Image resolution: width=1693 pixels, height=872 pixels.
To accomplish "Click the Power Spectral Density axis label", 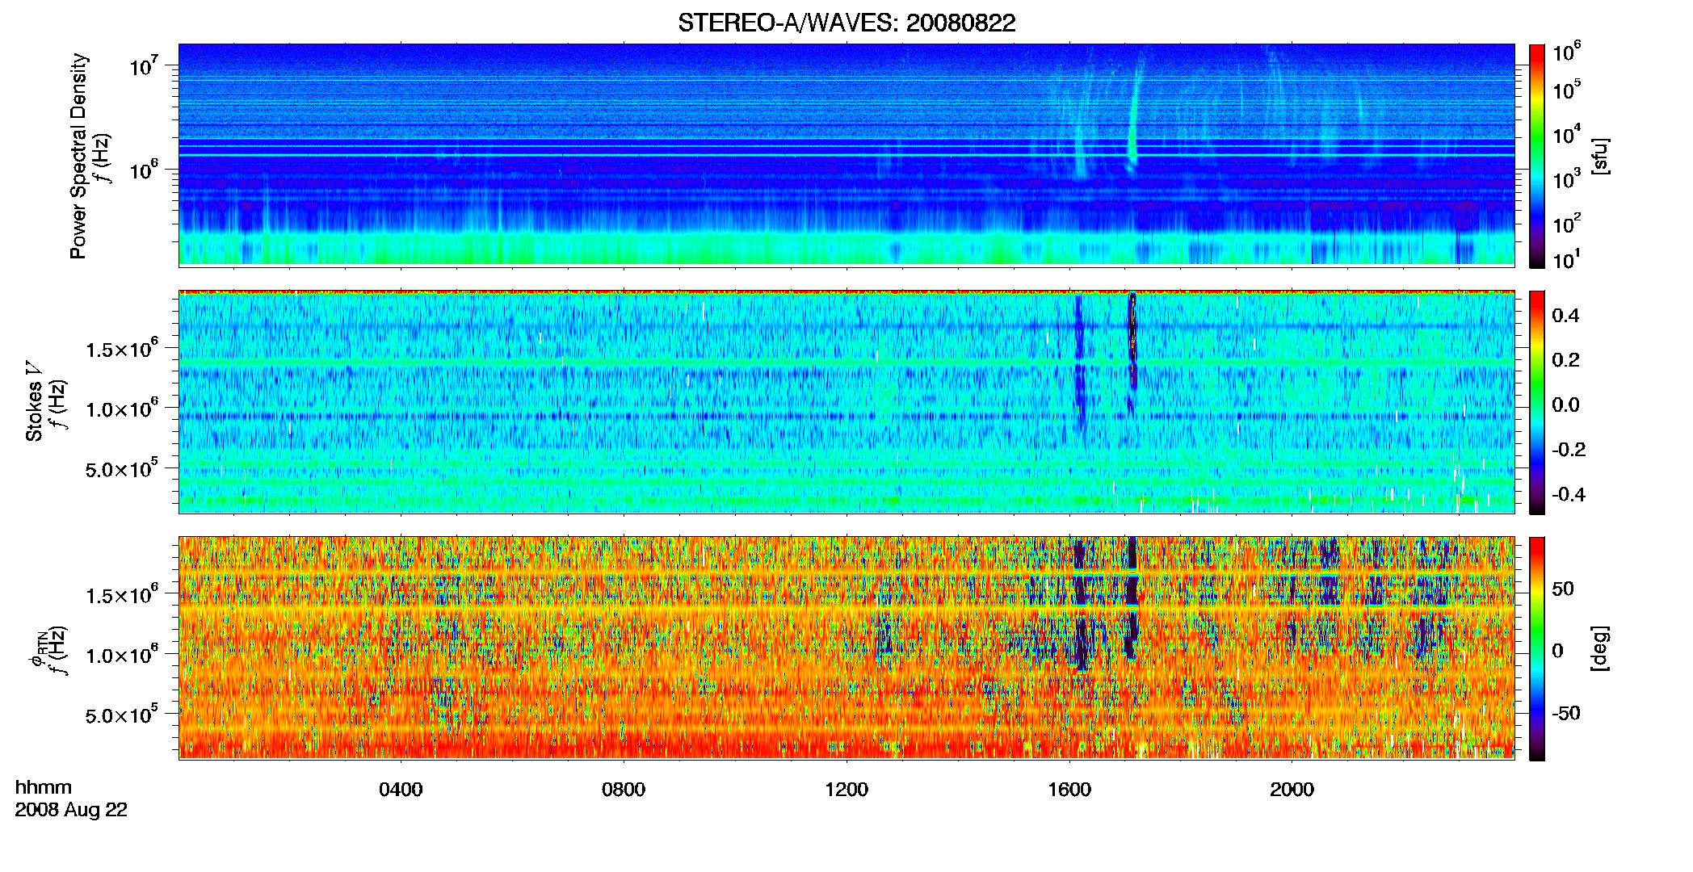I will pos(78,156).
